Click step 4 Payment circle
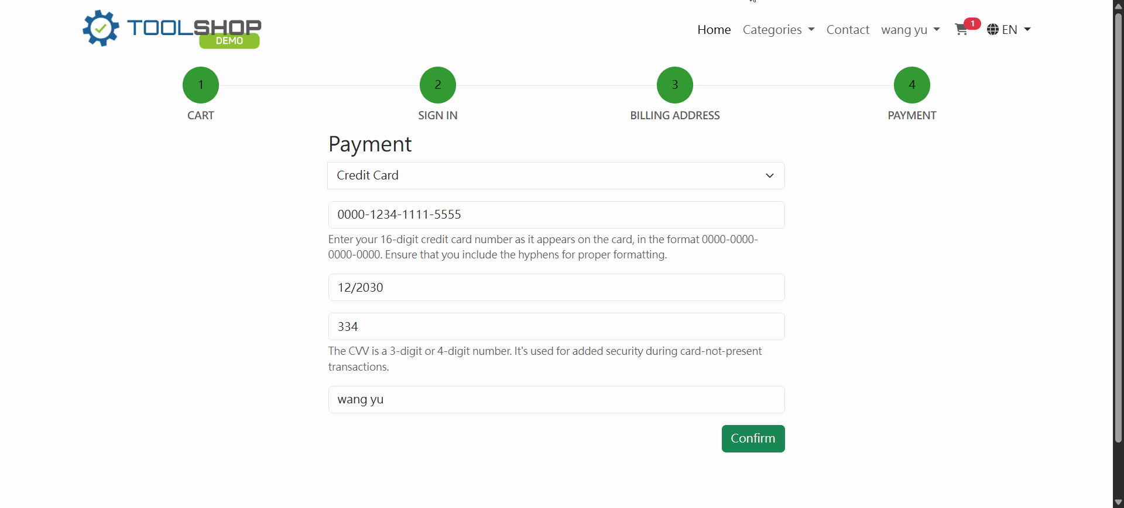 [911, 85]
